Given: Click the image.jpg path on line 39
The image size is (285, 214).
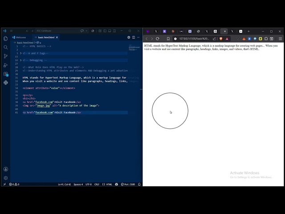Looking at the screenshot, I should click(x=43, y=106).
